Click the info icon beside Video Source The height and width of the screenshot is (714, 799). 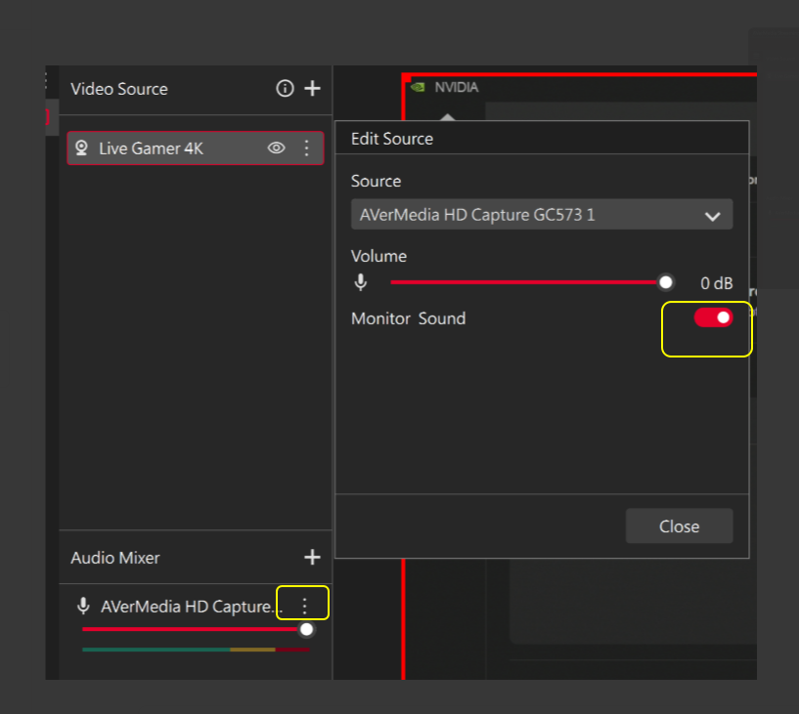285,89
